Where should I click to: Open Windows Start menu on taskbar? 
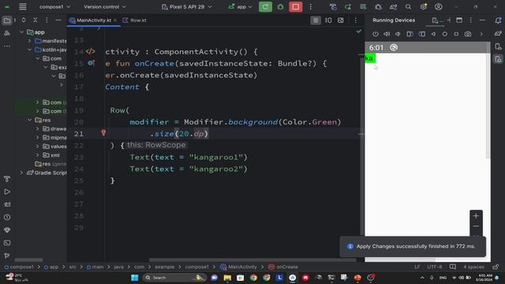click(x=135, y=278)
